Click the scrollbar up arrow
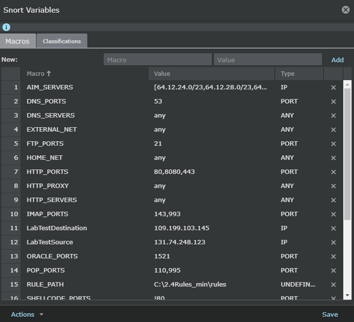354x322 pixels. [x=347, y=85]
